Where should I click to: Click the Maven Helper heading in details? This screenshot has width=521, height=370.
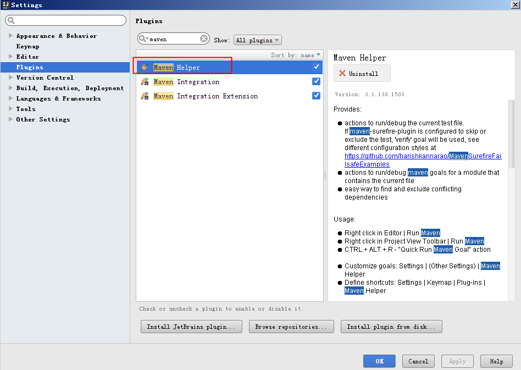point(359,58)
